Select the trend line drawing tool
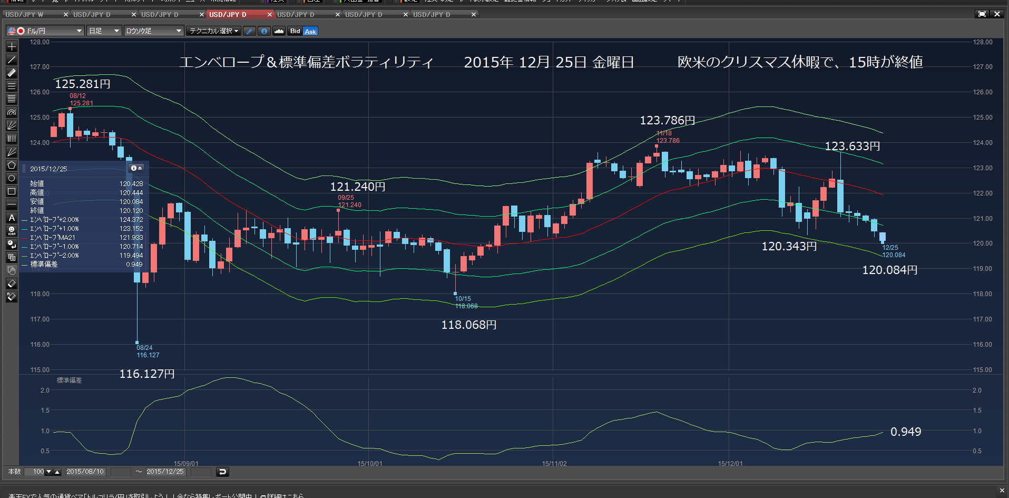 (x=12, y=60)
